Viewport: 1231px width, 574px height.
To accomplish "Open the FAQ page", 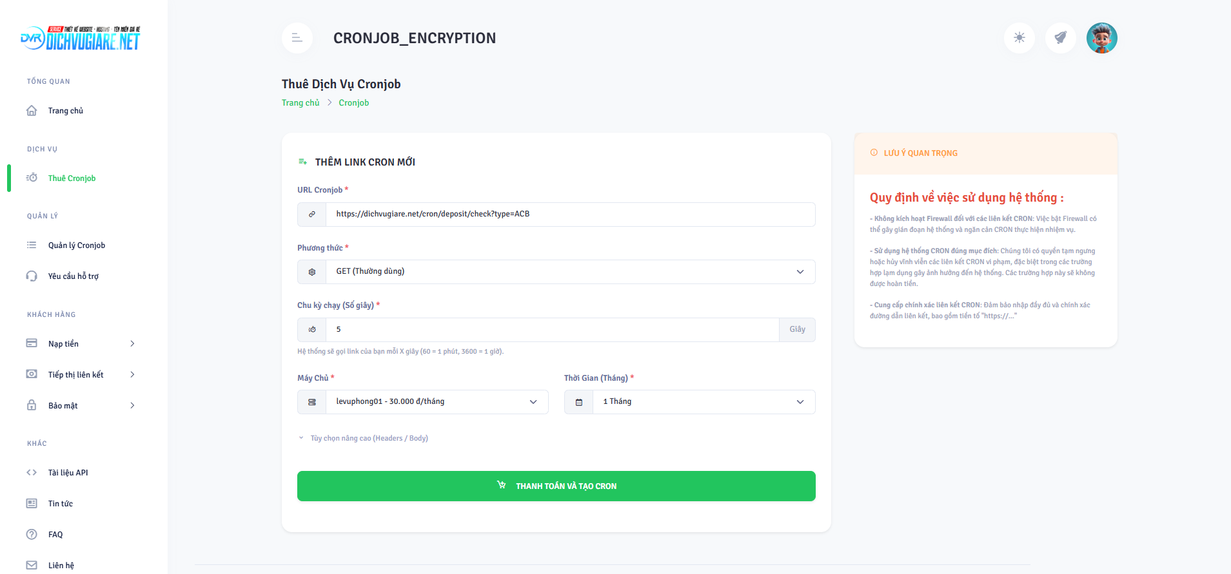I will [x=55, y=535].
